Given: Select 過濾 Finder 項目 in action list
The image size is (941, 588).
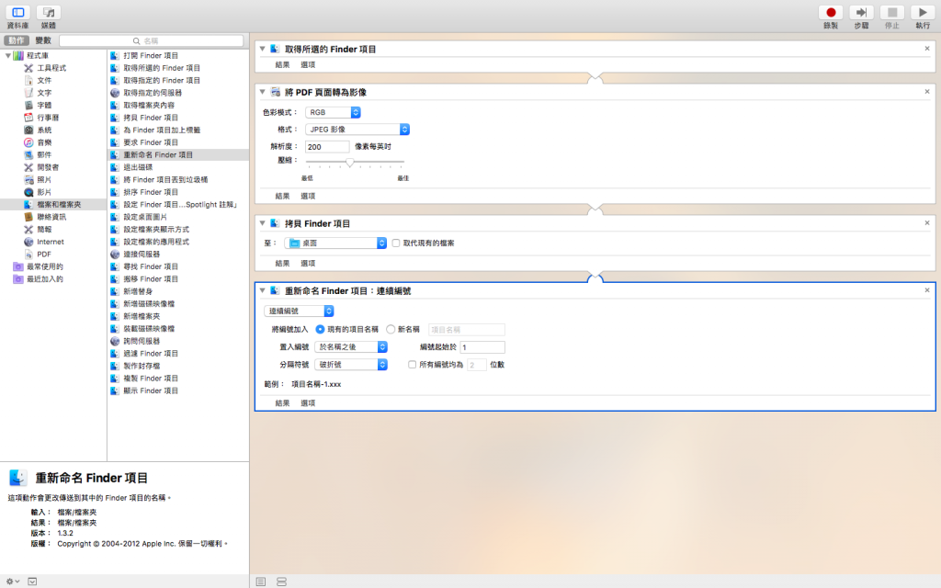Looking at the screenshot, I should pyautogui.click(x=151, y=354).
